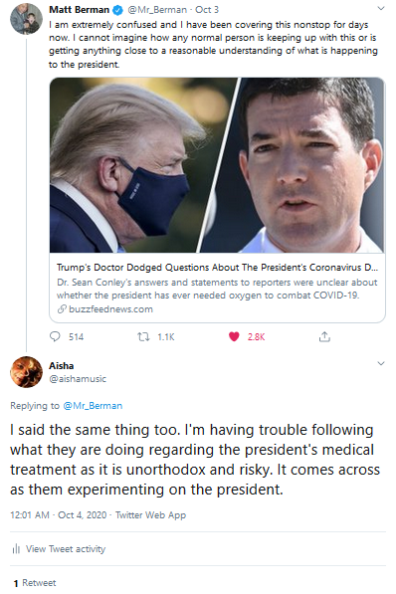The height and width of the screenshot is (594, 396).
Task: Open Matt Berman's profile avatar
Action: pos(26,19)
